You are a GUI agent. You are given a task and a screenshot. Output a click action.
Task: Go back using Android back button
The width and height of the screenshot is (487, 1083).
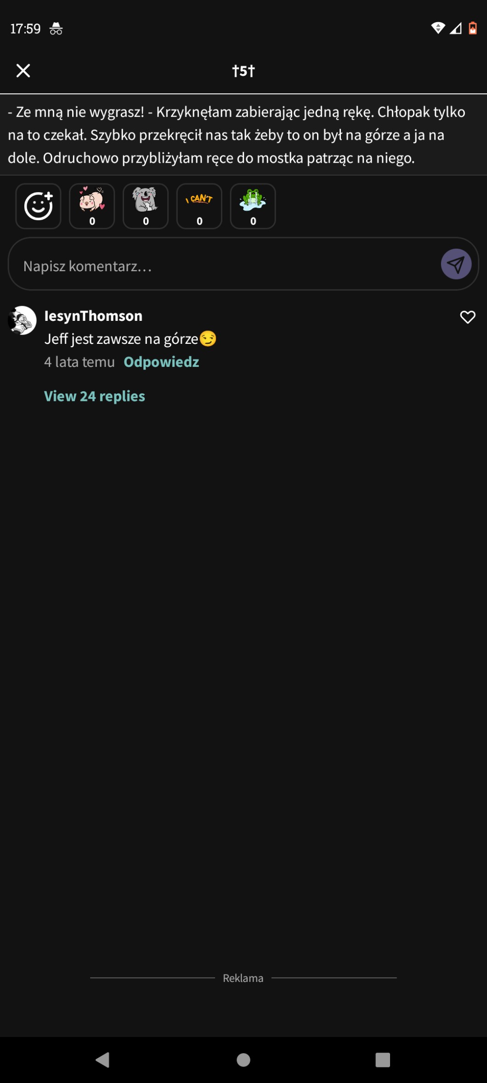click(x=103, y=1060)
